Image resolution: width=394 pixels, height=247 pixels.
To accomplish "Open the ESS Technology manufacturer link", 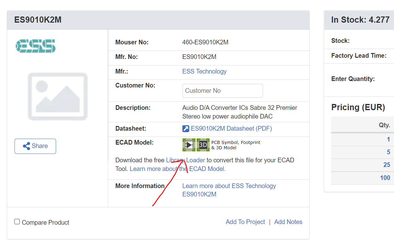I will tap(204, 71).
